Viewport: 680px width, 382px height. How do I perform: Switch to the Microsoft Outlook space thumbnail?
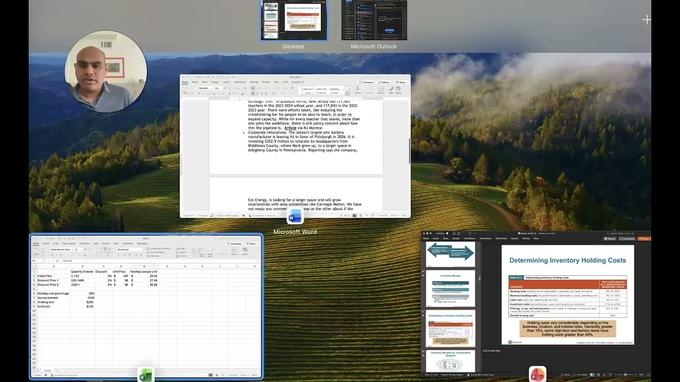click(374, 20)
